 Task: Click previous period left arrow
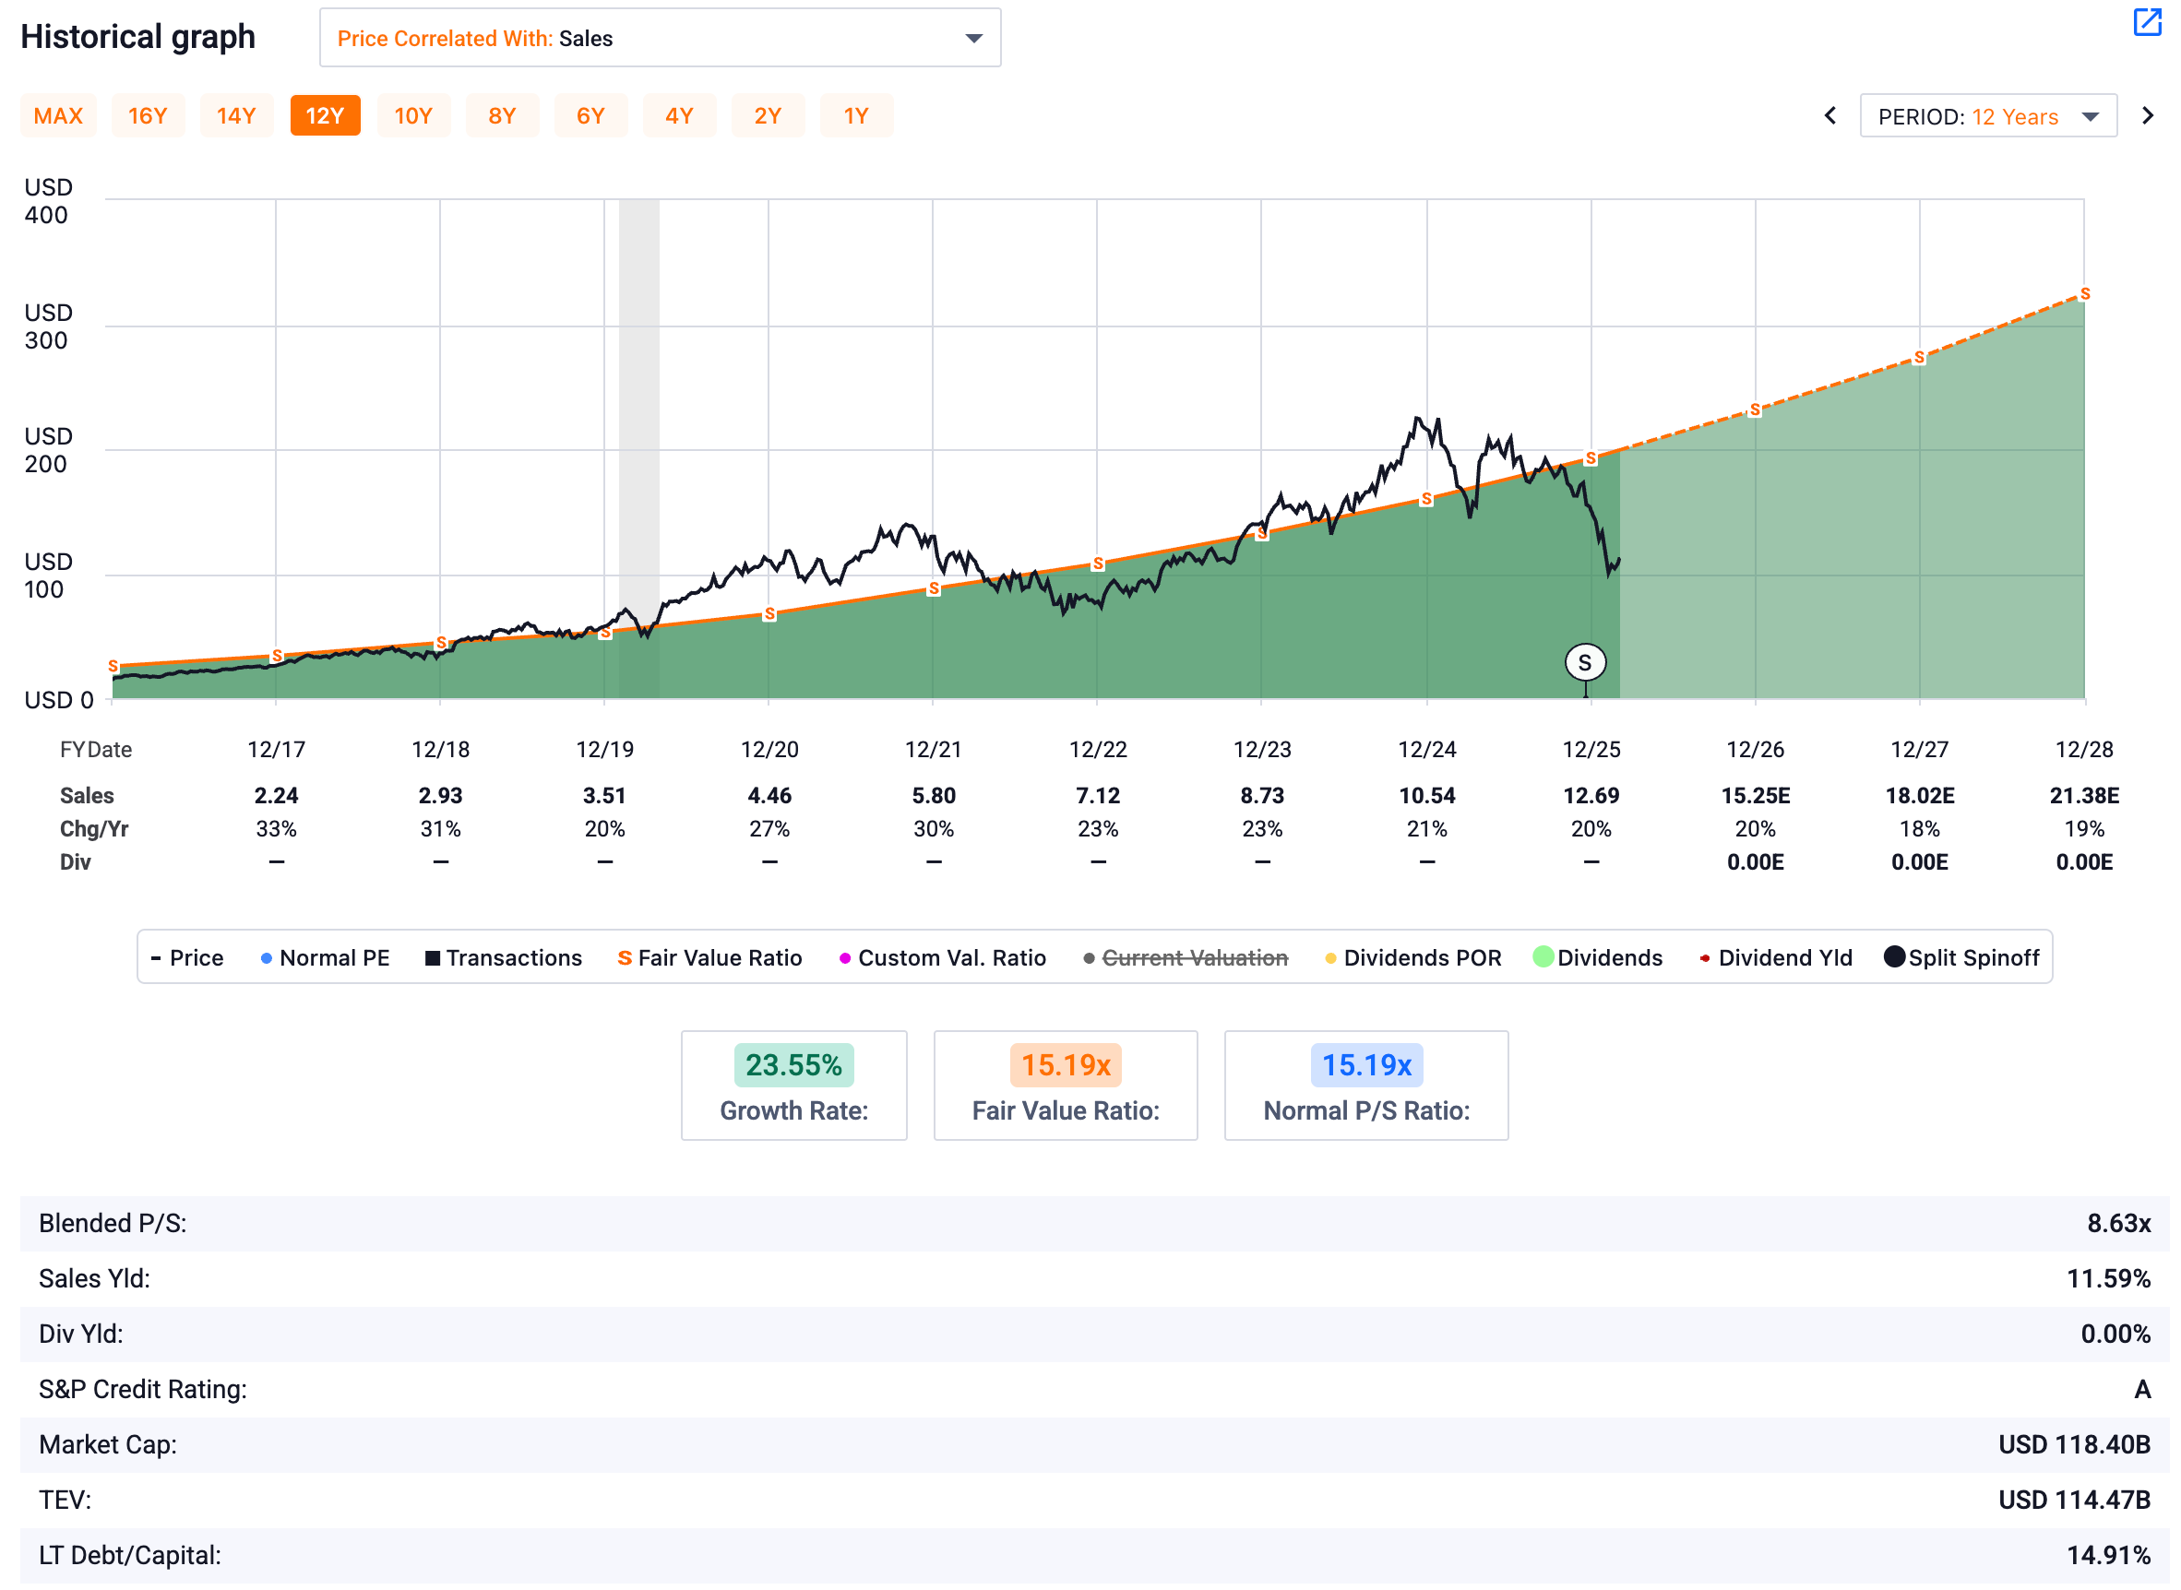point(1829,116)
